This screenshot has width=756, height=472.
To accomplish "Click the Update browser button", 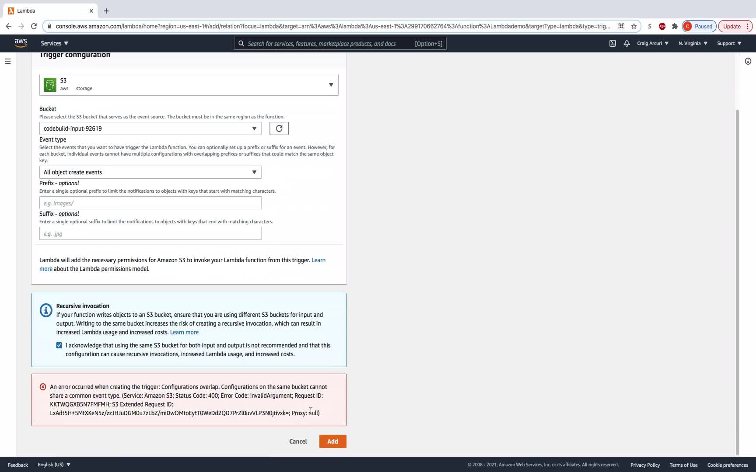I will point(735,26).
